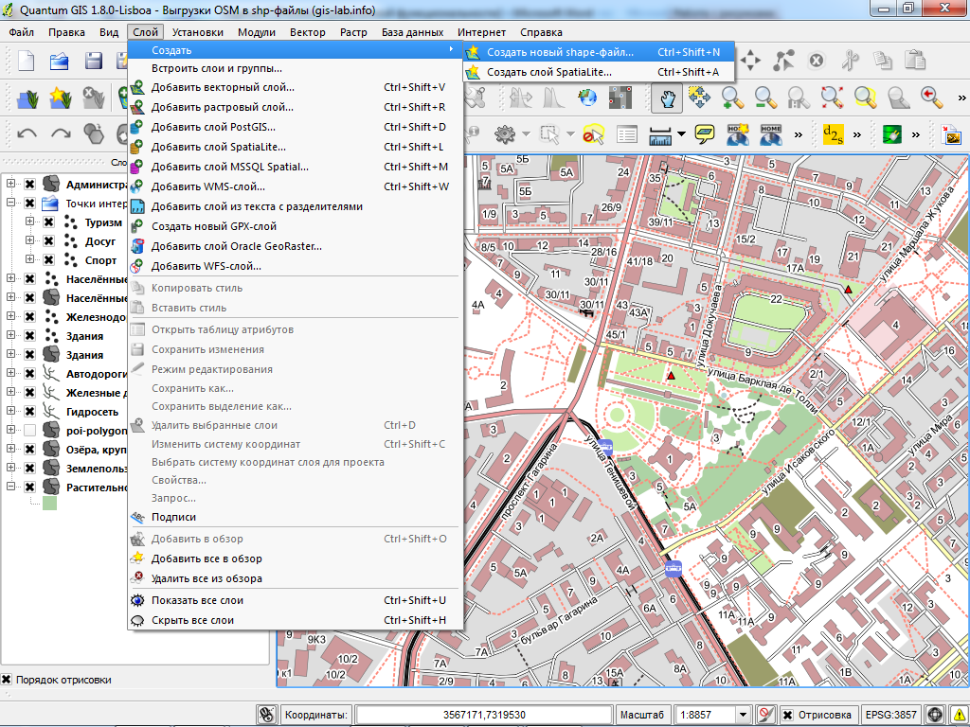This screenshot has height=727, width=970.
Task: Click the CRS status globe icon
Action: point(935,715)
